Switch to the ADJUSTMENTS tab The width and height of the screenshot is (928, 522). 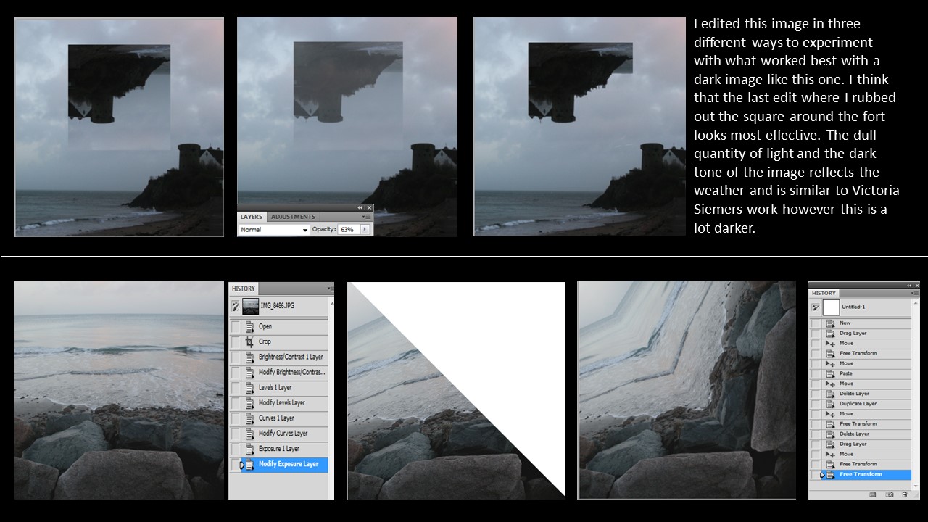pos(294,217)
